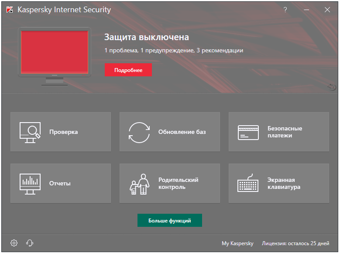The width and height of the screenshot is (340, 253).
Task: Click the question mark help icon
Action: click(x=285, y=10)
